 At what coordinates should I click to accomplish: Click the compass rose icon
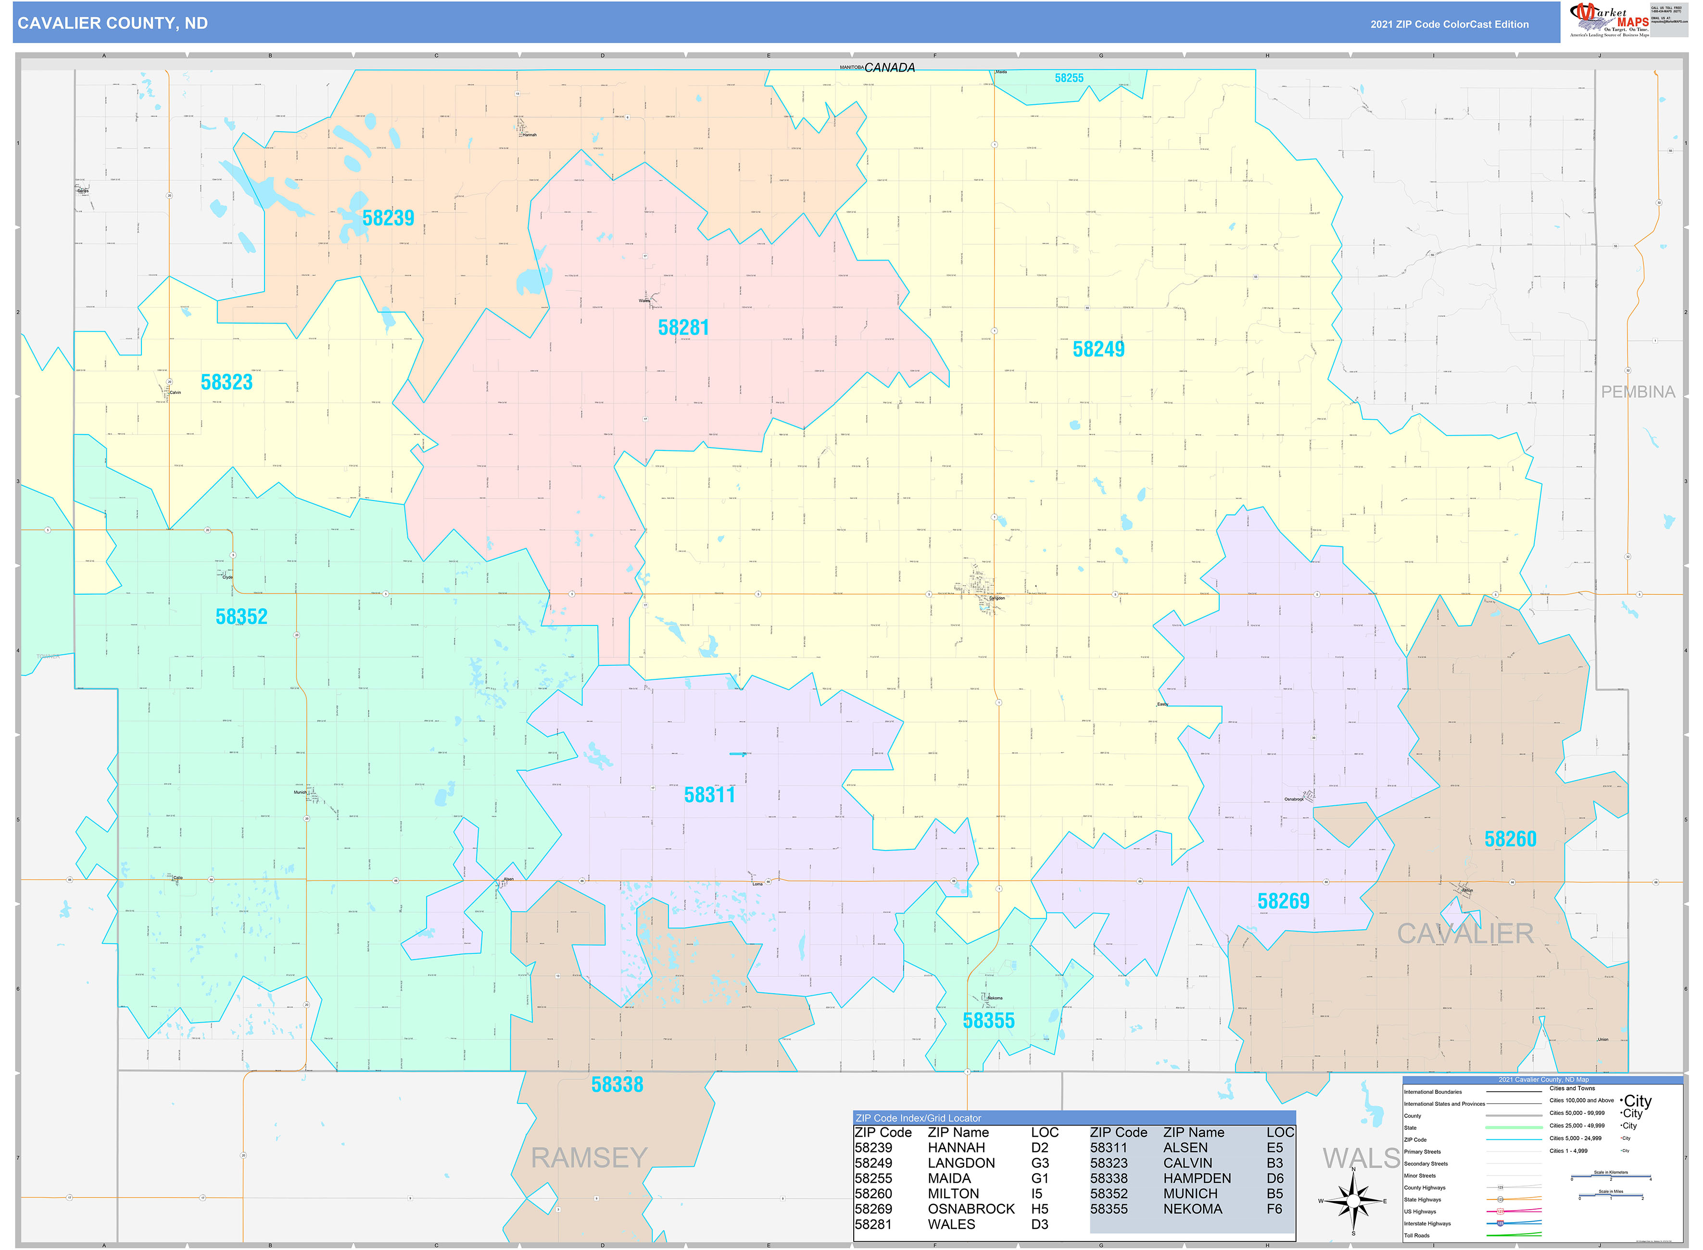point(1353,1201)
